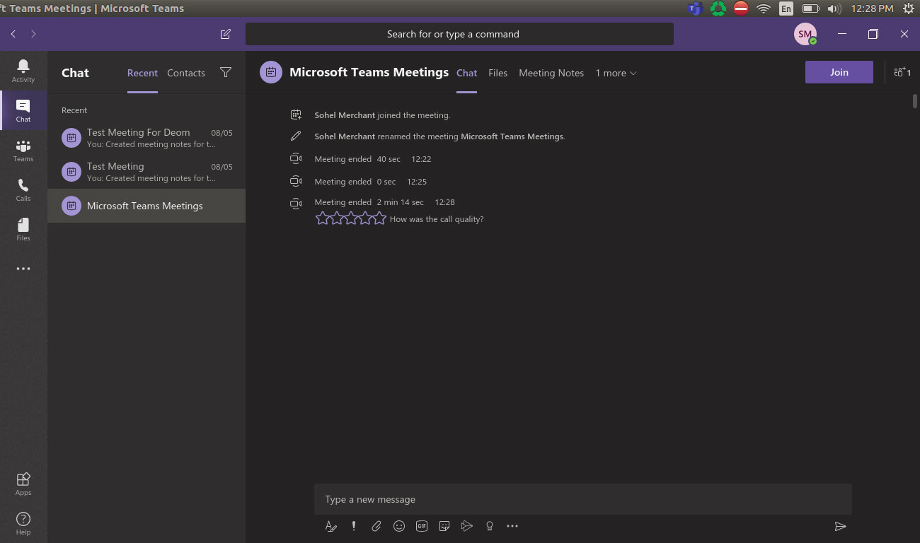Open the GIF picker
Viewport: 920px width, 543px height.
pyautogui.click(x=422, y=526)
